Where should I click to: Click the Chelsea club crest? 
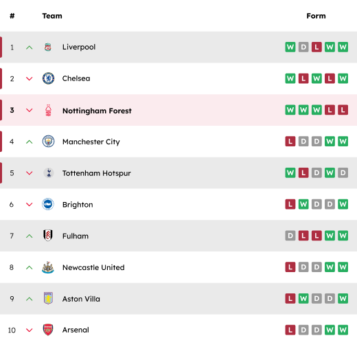click(x=48, y=78)
